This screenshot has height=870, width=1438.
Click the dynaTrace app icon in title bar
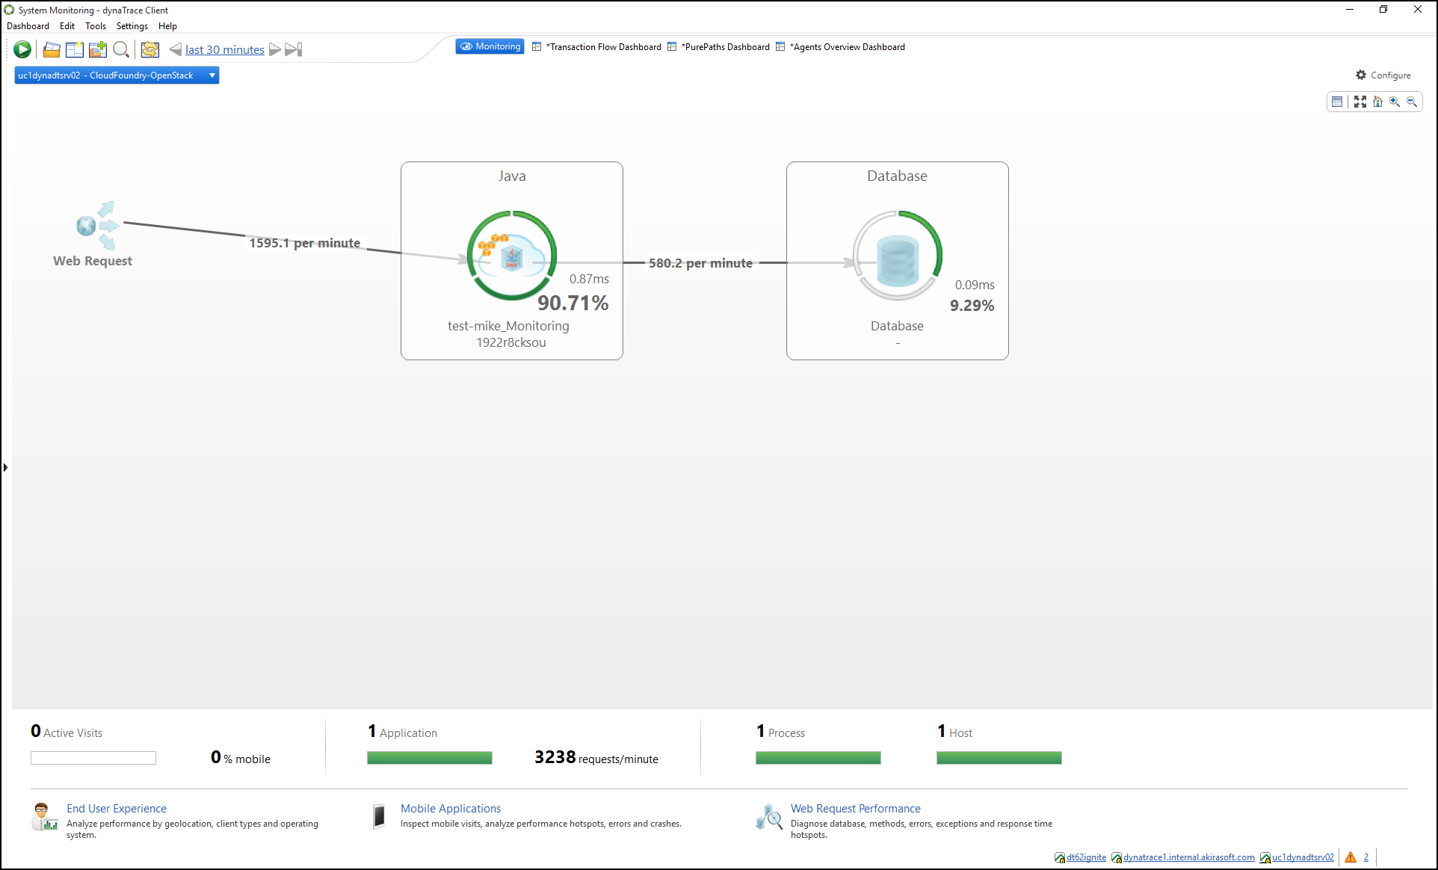(x=9, y=10)
